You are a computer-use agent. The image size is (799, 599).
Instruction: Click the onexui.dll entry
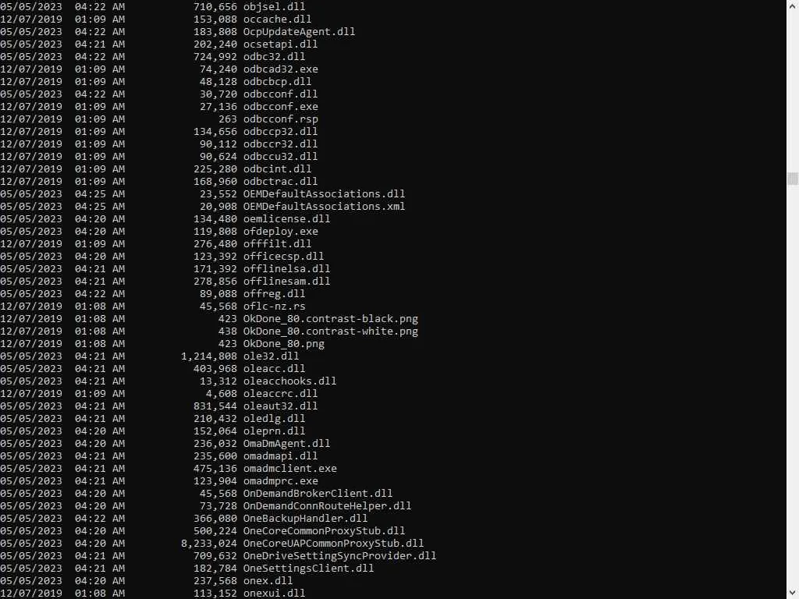click(274, 594)
